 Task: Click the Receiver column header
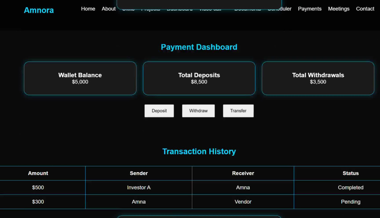[x=243, y=173]
